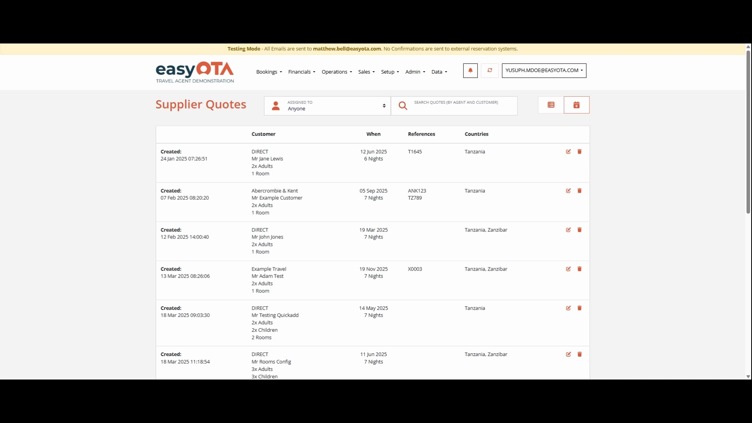752x423 pixels.
Task: Click the 11 Jun 2025 date
Action: click(374, 354)
